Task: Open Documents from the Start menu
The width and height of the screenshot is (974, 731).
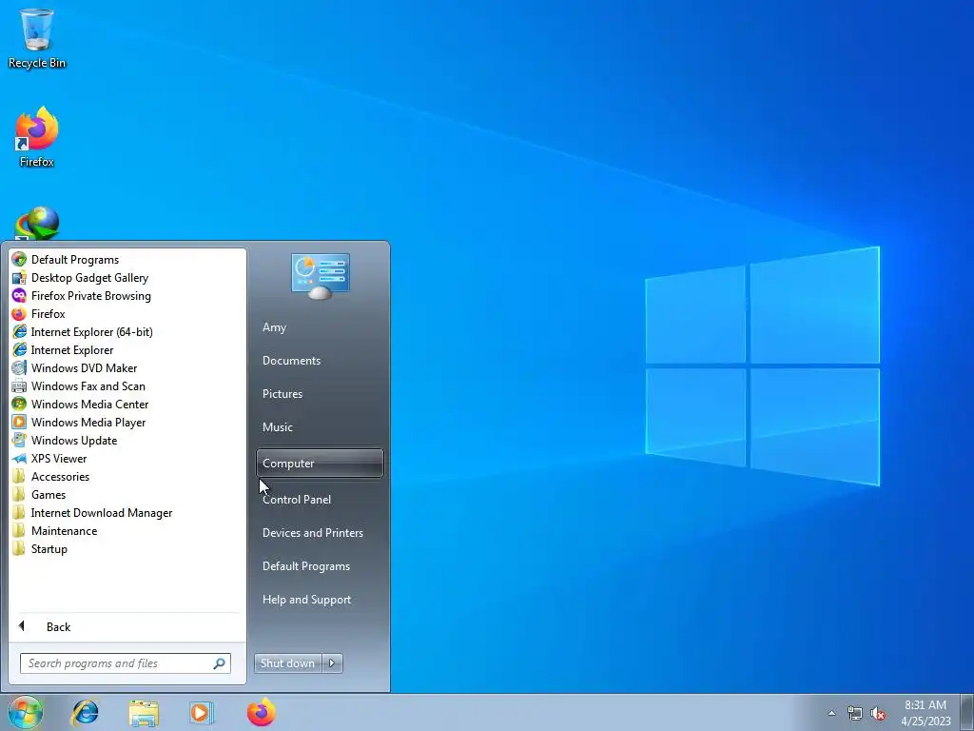Action: (x=291, y=361)
